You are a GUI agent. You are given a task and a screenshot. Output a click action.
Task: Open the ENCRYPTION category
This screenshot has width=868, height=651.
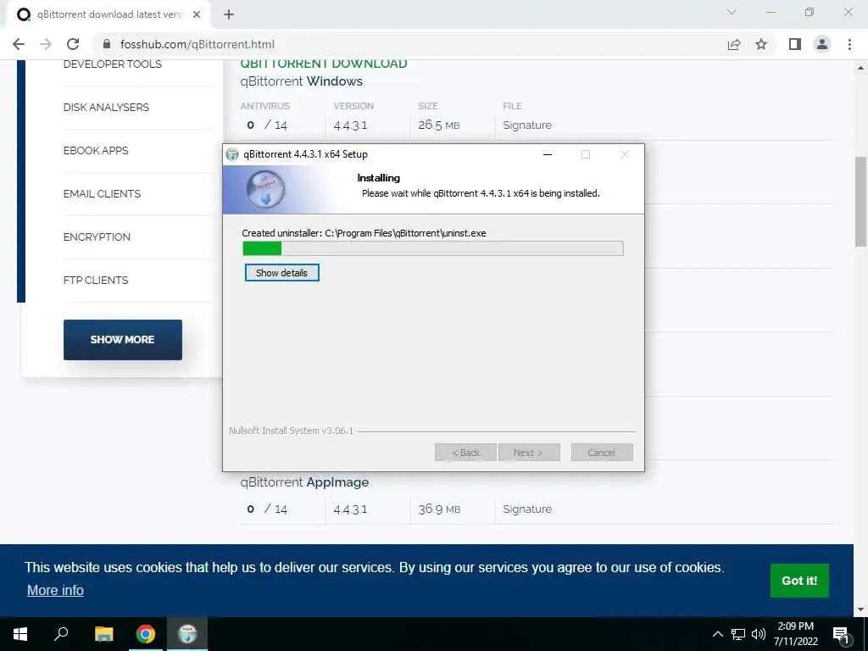tap(97, 237)
